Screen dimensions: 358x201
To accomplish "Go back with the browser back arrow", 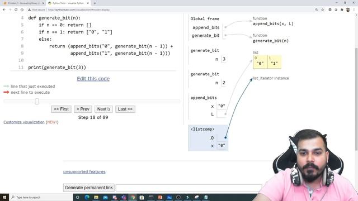I will tap(4, 10).
